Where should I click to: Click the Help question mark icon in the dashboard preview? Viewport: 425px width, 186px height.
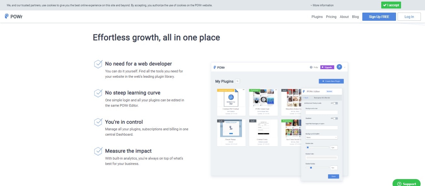pyautogui.click(x=311, y=67)
